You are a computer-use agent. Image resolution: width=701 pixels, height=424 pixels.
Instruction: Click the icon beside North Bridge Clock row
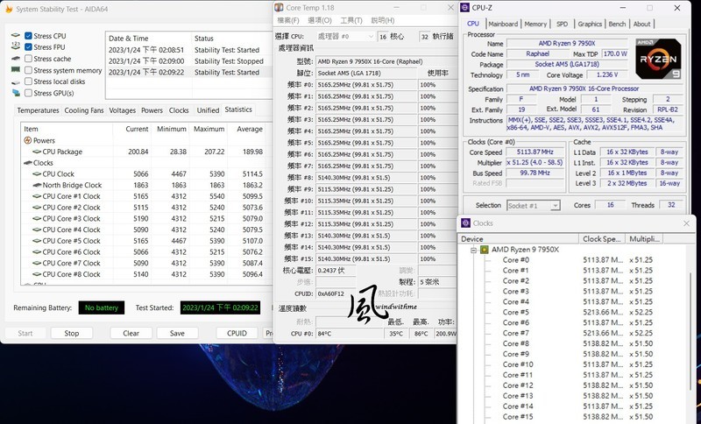coord(37,185)
